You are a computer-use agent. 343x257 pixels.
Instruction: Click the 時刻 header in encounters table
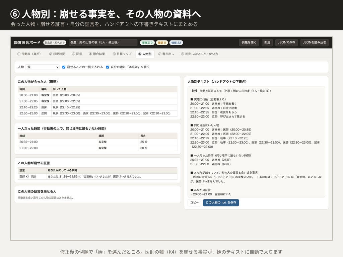point(29,89)
